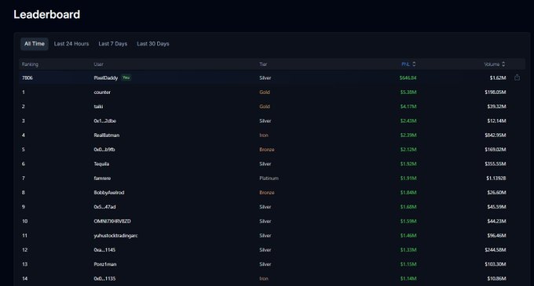Click PNL value $1.91M

(x=408, y=178)
